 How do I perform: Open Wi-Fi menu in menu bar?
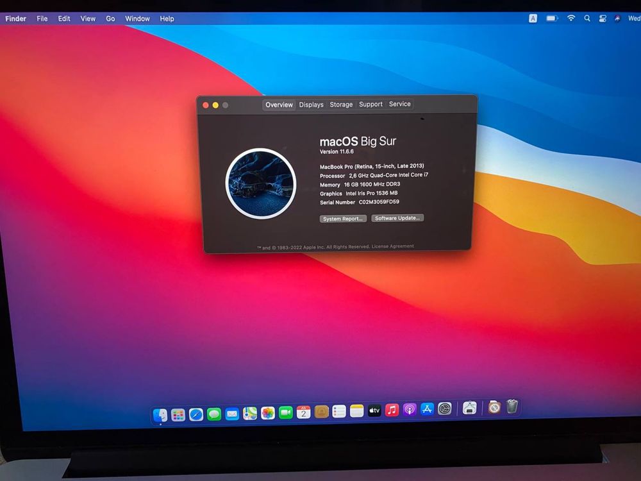click(570, 18)
